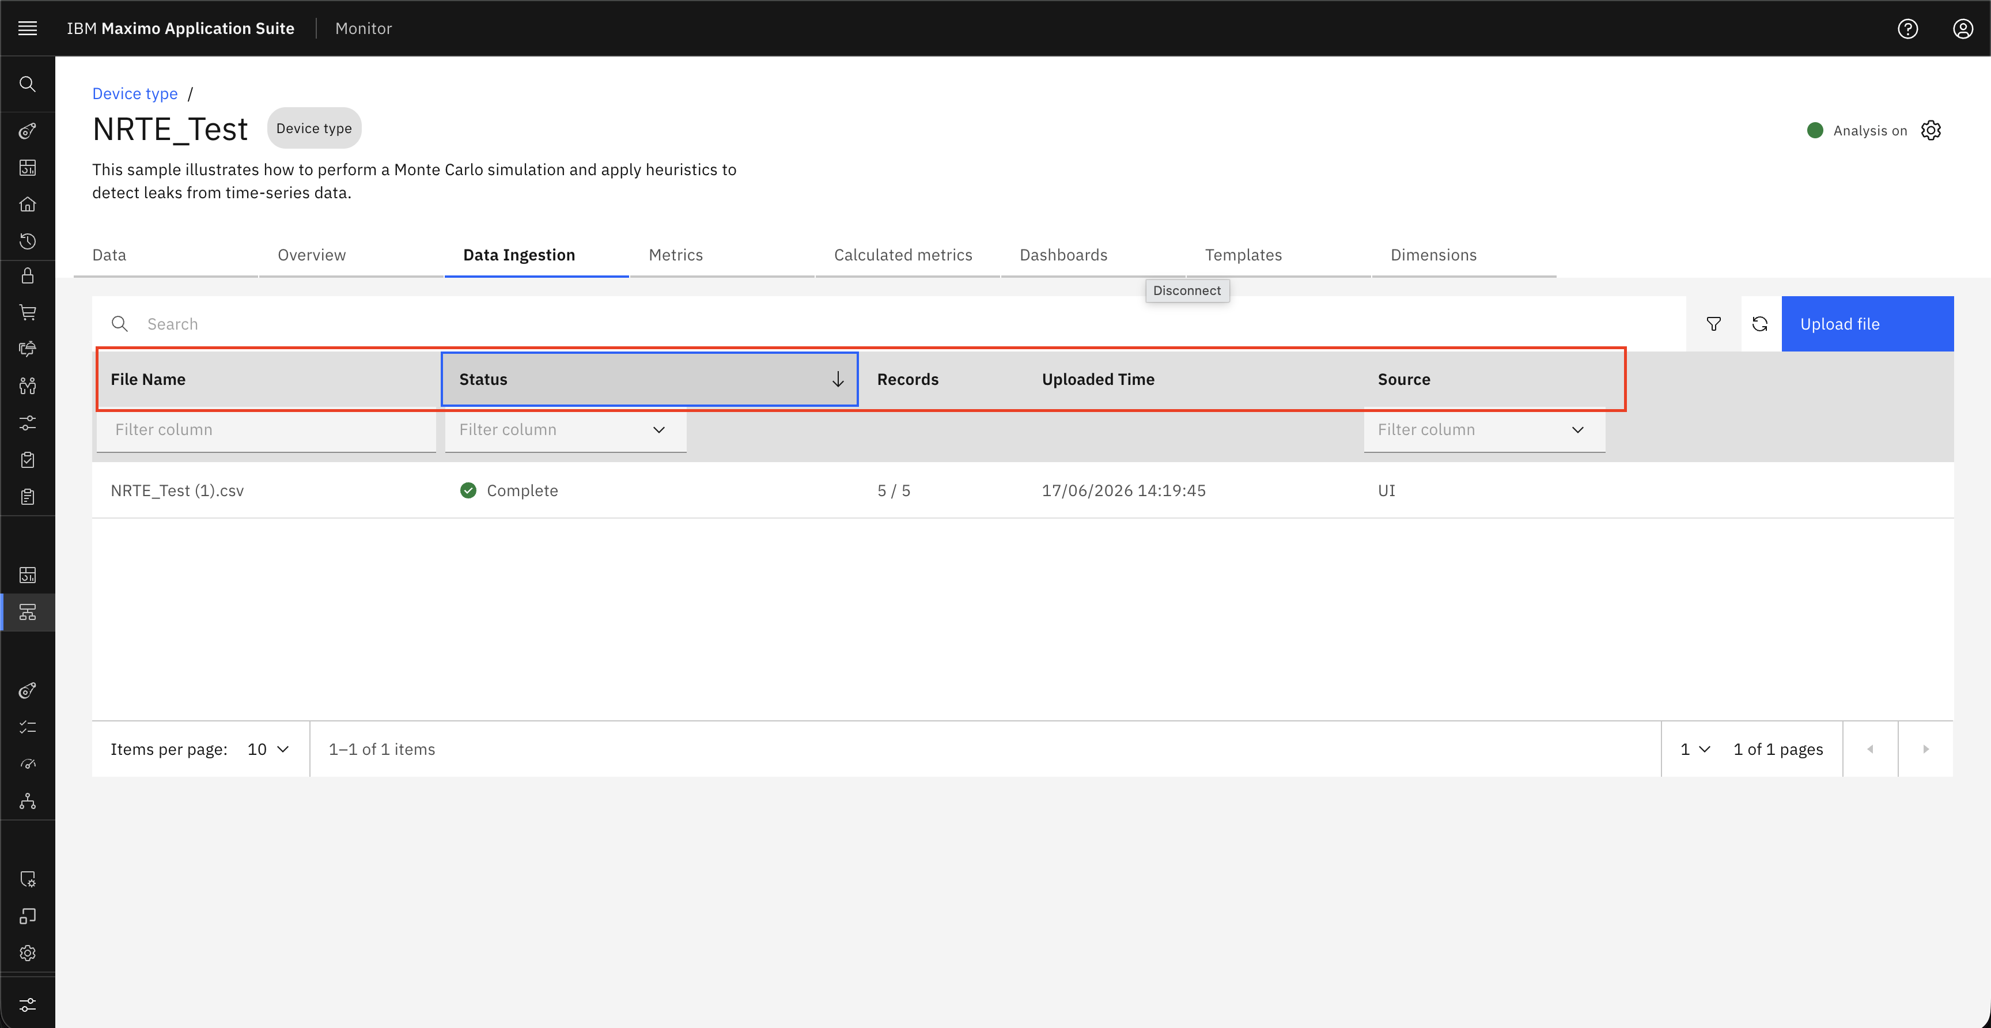The width and height of the screenshot is (1991, 1028).
Task: Click the Disconnect button
Action: pyautogui.click(x=1186, y=290)
